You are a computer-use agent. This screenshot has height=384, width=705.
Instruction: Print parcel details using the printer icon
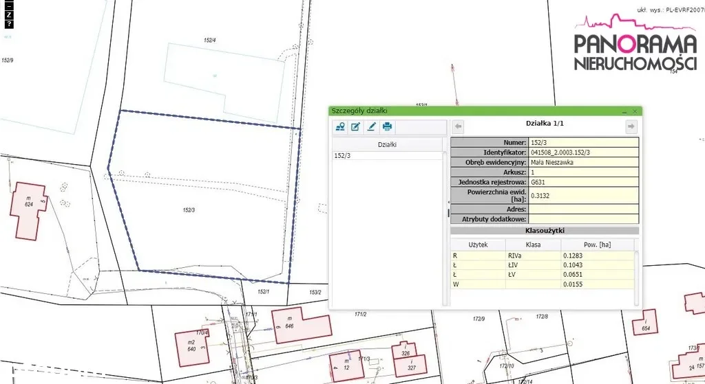coord(387,126)
